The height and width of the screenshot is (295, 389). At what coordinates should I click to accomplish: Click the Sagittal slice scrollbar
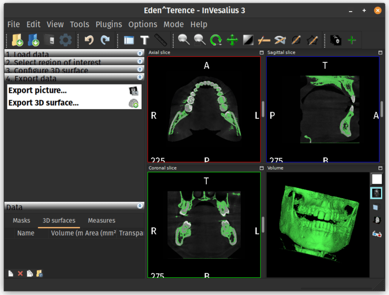382,109
